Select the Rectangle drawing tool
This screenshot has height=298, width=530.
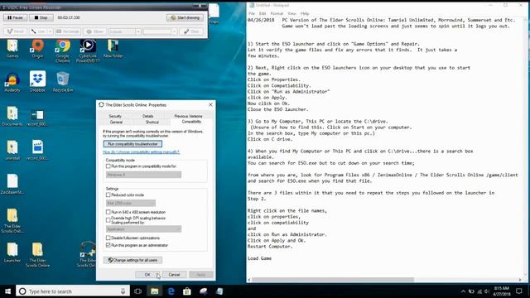click(68, 31)
